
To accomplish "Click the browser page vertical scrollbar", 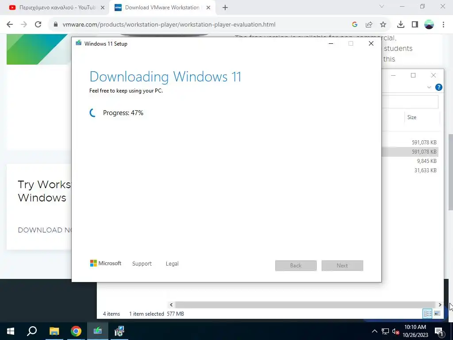I will (450, 172).
